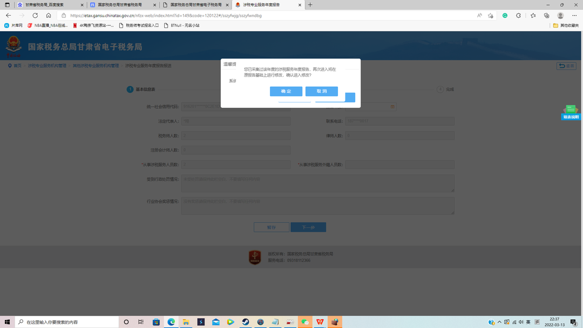
Task: Cancel the dialog with 取消 button
Action: (322, 91)
